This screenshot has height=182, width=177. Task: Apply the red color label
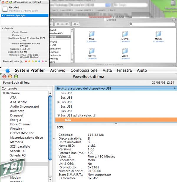coord(26,61)
